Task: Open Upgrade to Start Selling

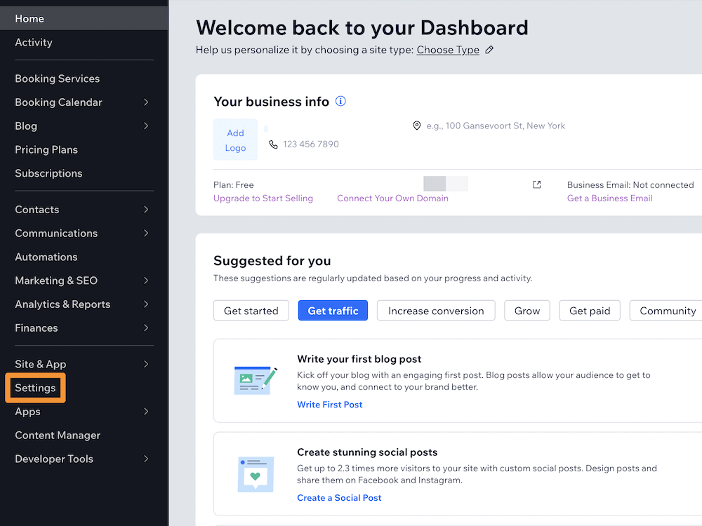Action: point(263,198)
